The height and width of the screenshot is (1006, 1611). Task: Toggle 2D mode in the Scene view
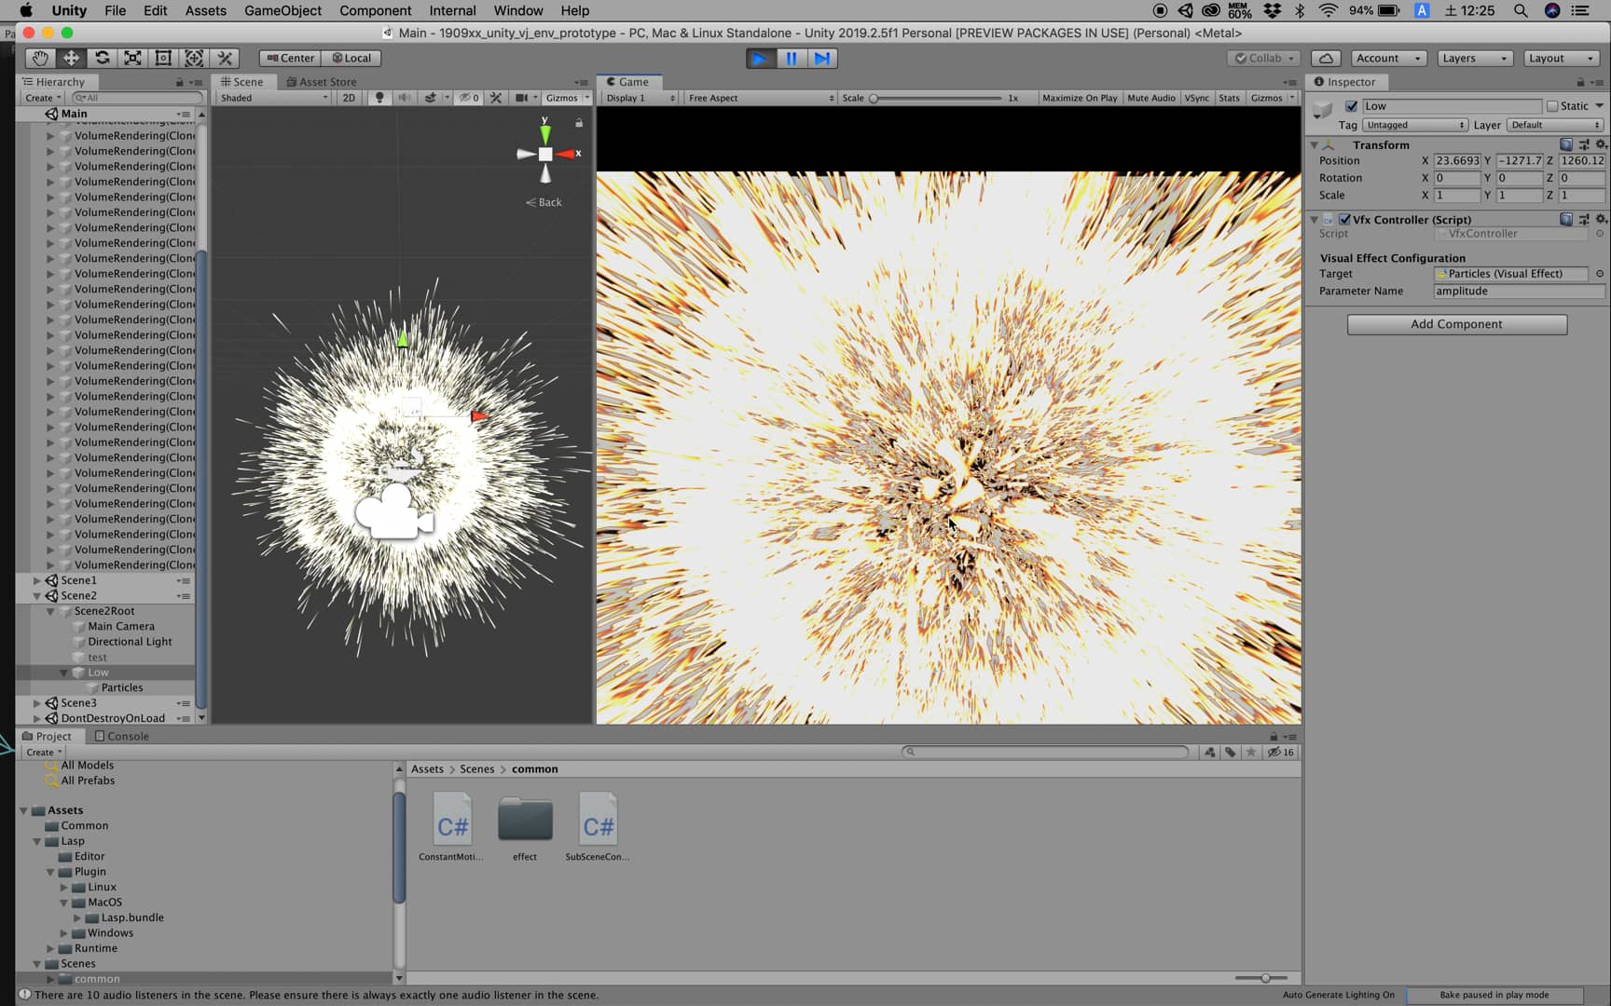348,97
